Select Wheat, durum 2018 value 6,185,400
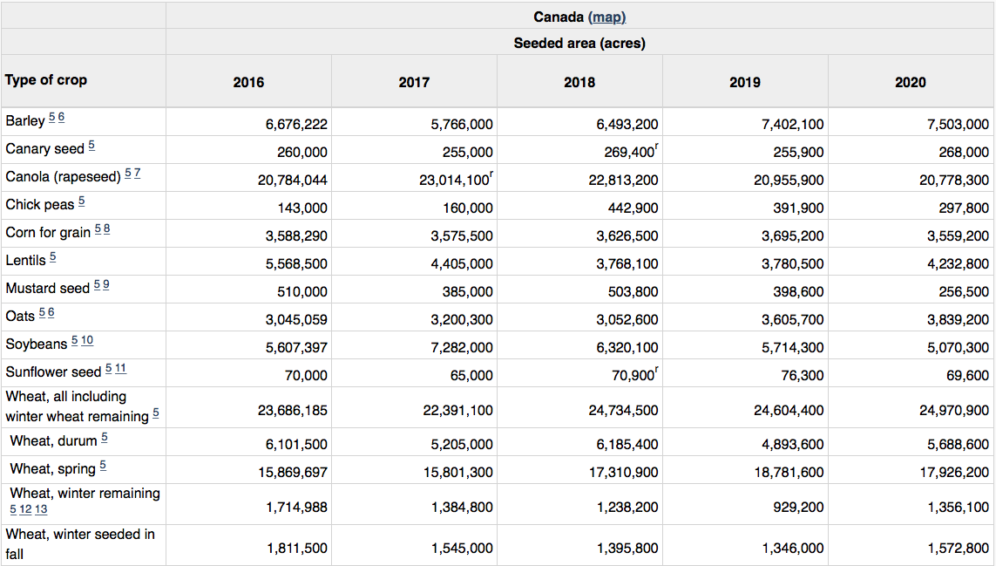This screenshot has height=566, width=996. [627, 445]
